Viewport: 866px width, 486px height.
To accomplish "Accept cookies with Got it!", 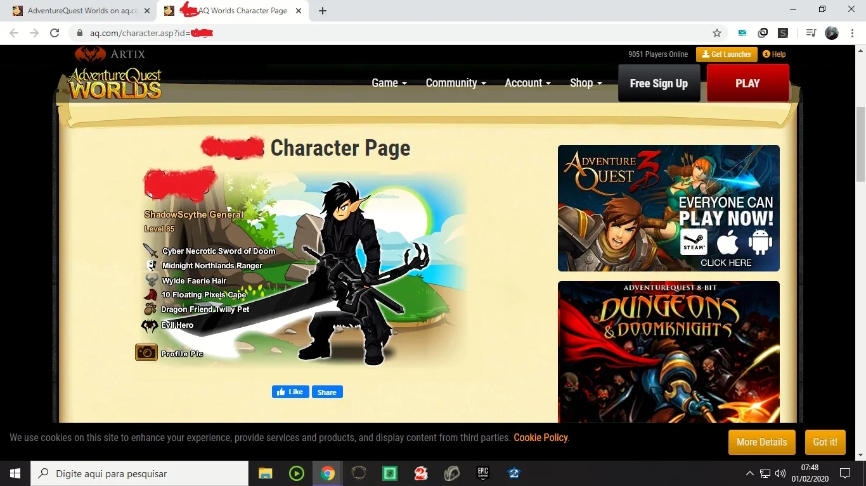I will (825, 442).
